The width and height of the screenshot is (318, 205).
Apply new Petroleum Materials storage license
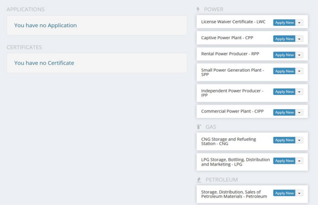[284, 193]
